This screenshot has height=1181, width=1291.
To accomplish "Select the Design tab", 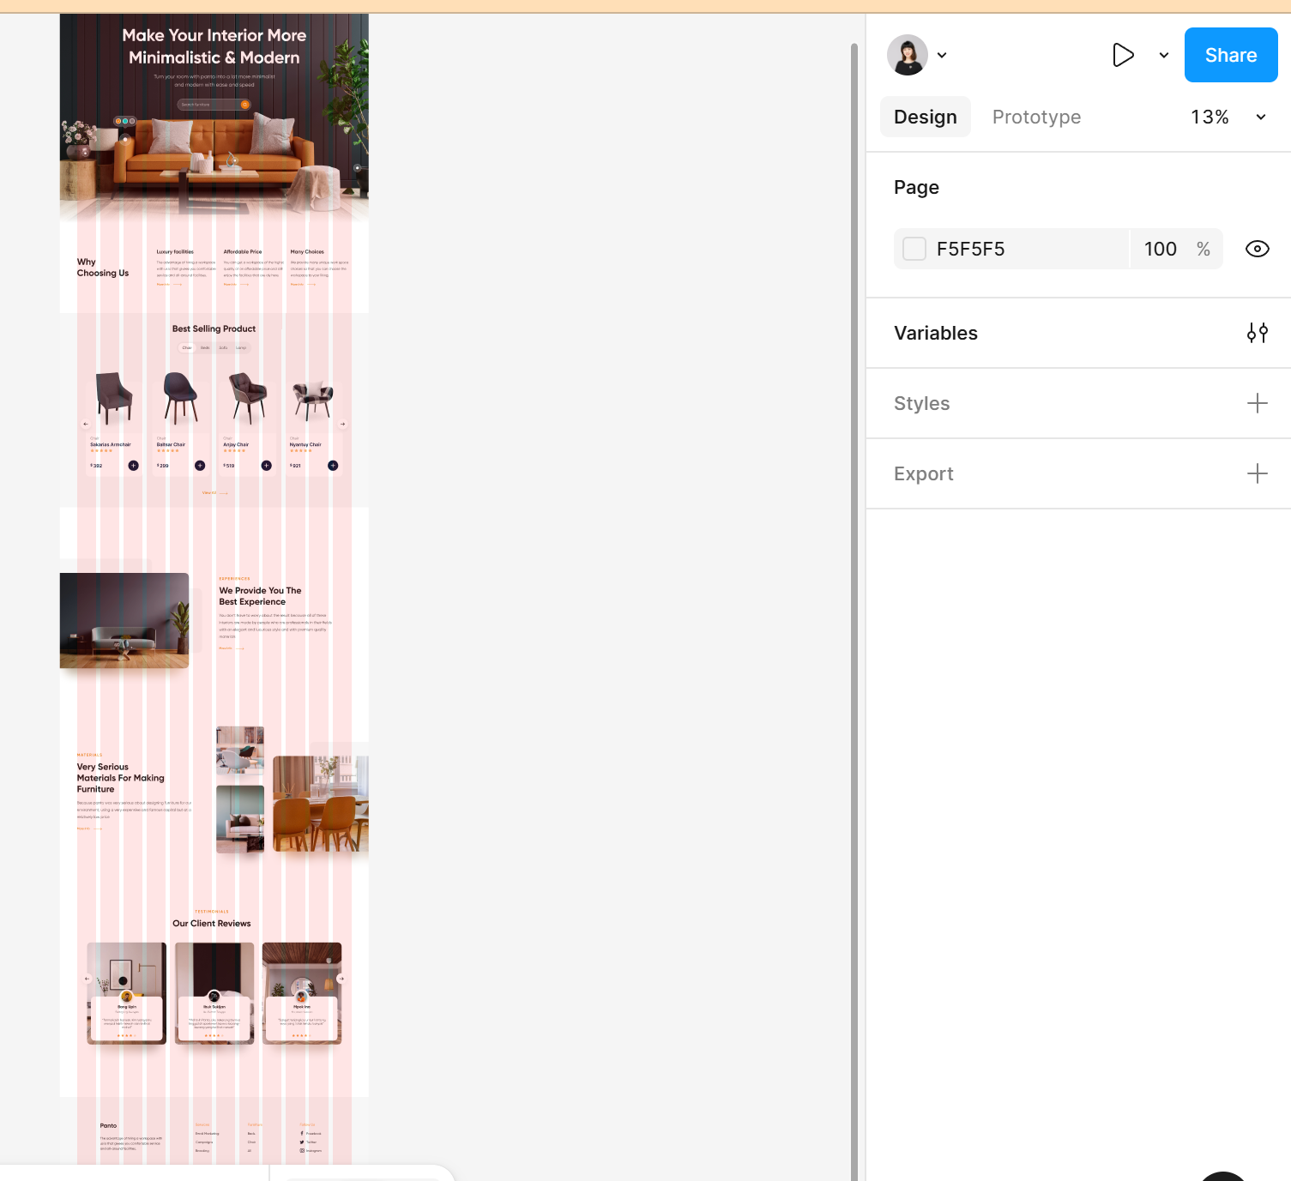I will (925, 117).
